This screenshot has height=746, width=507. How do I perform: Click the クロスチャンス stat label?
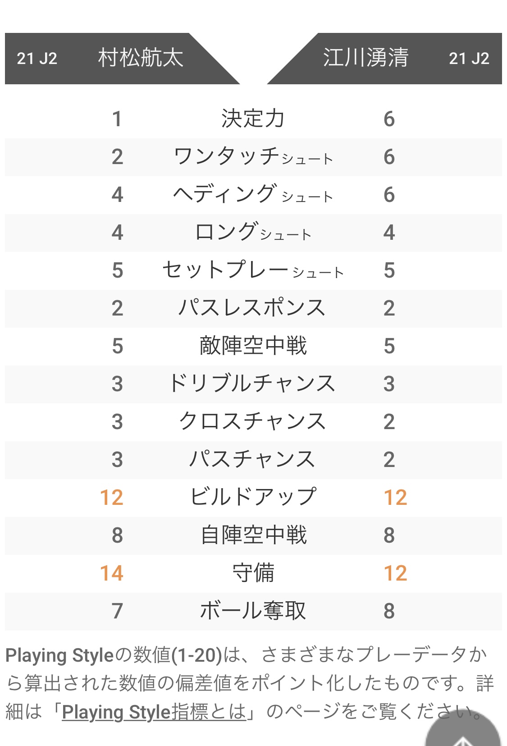(253, 422)
